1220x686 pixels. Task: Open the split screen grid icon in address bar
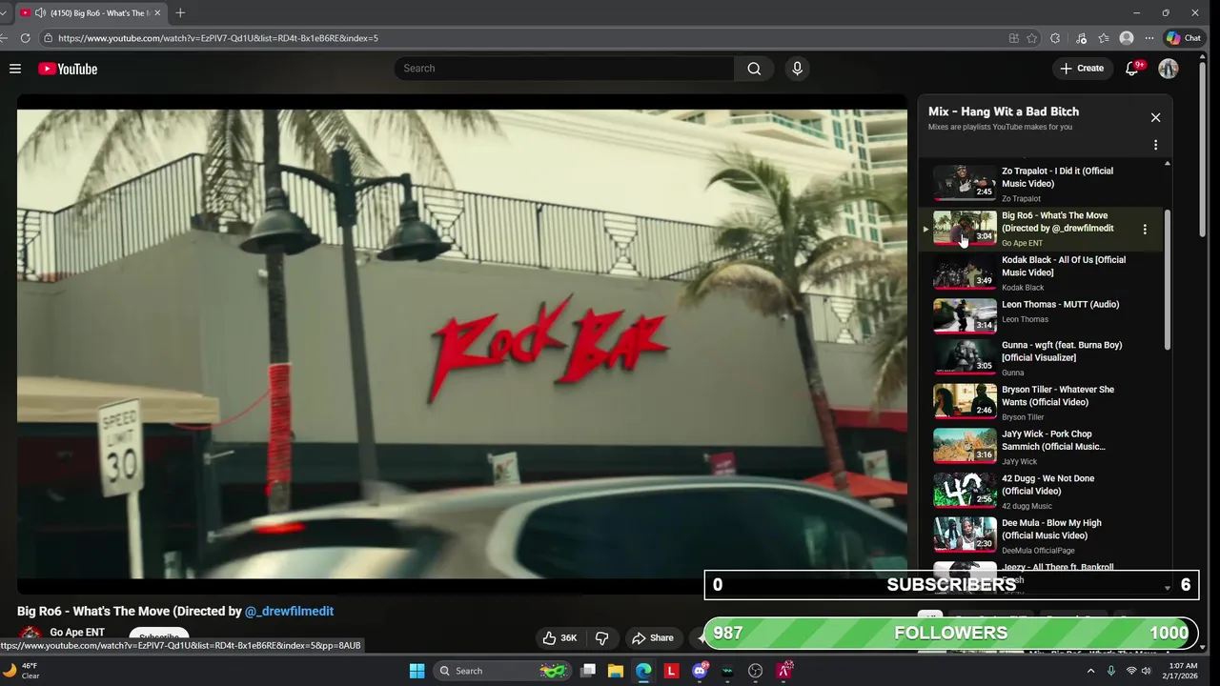[1013, 38]
